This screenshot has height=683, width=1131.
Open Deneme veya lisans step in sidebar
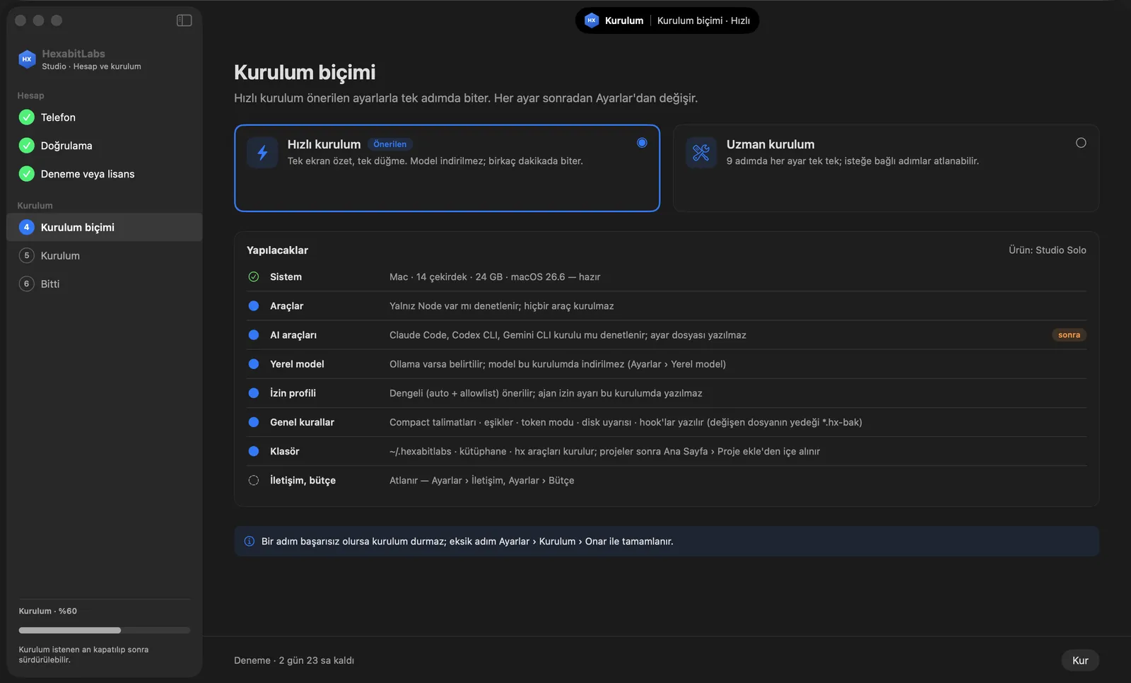(105, 174)
